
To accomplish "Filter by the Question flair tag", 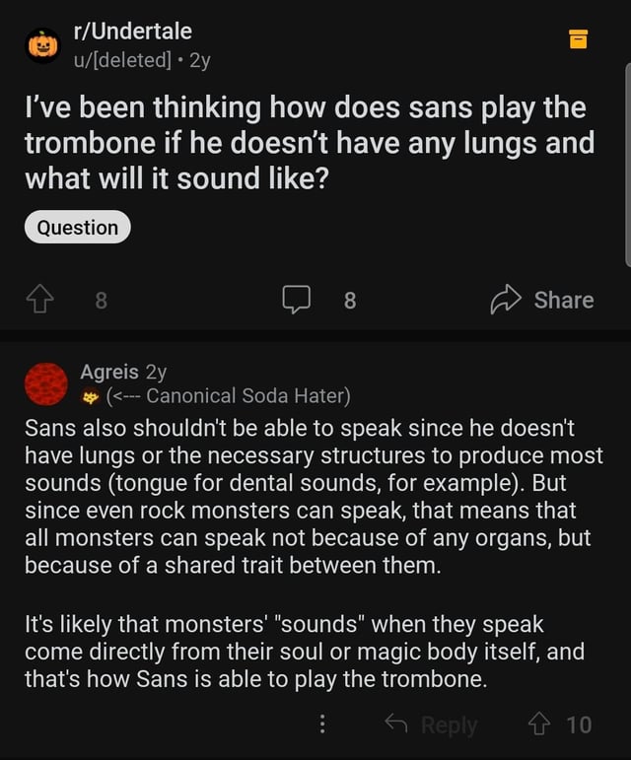I will pos(78,228).
